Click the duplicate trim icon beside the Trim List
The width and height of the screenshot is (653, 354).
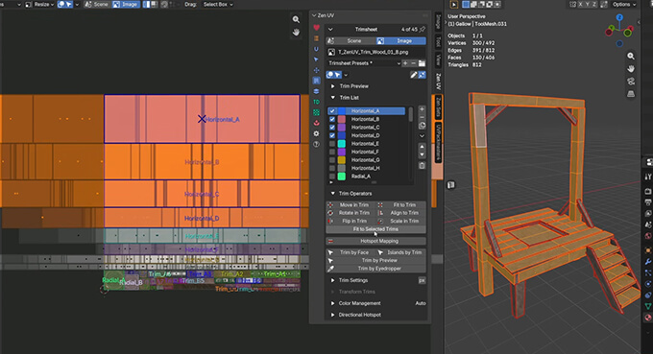422,126
